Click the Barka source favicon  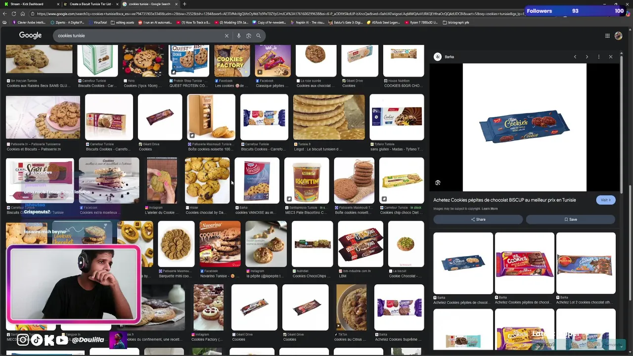click(x=438, y=57)
